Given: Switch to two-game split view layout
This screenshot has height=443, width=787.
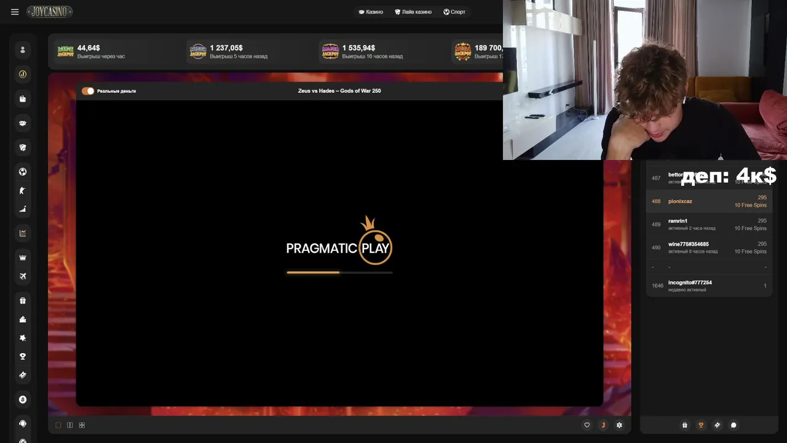Looking at the screenshot, I should (x=70, y=425).
